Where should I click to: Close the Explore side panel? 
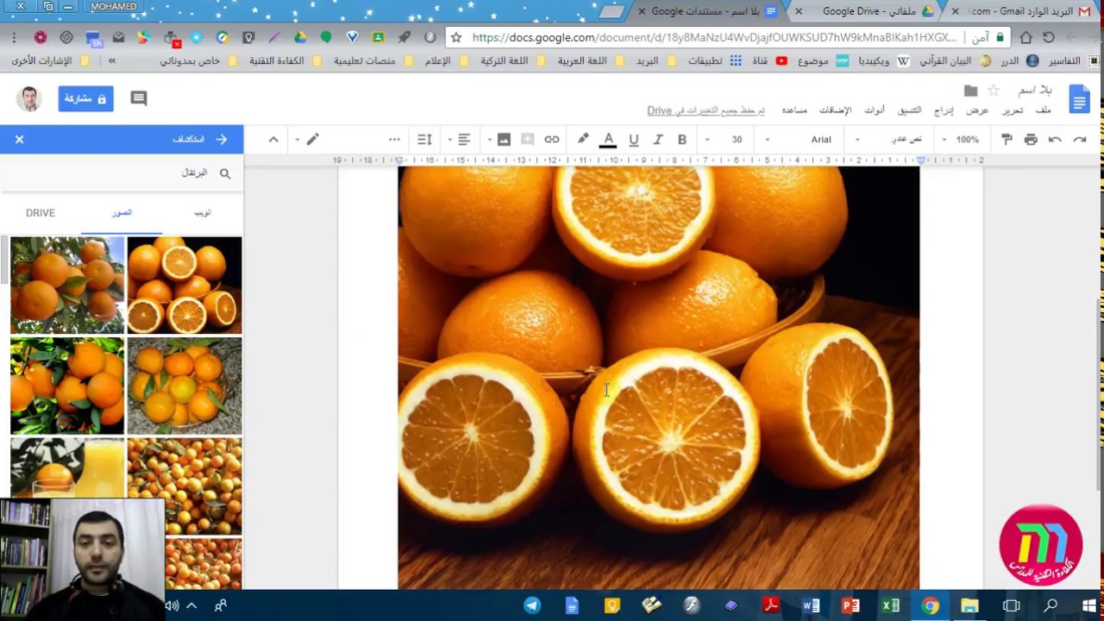click(x=19, y=140)
